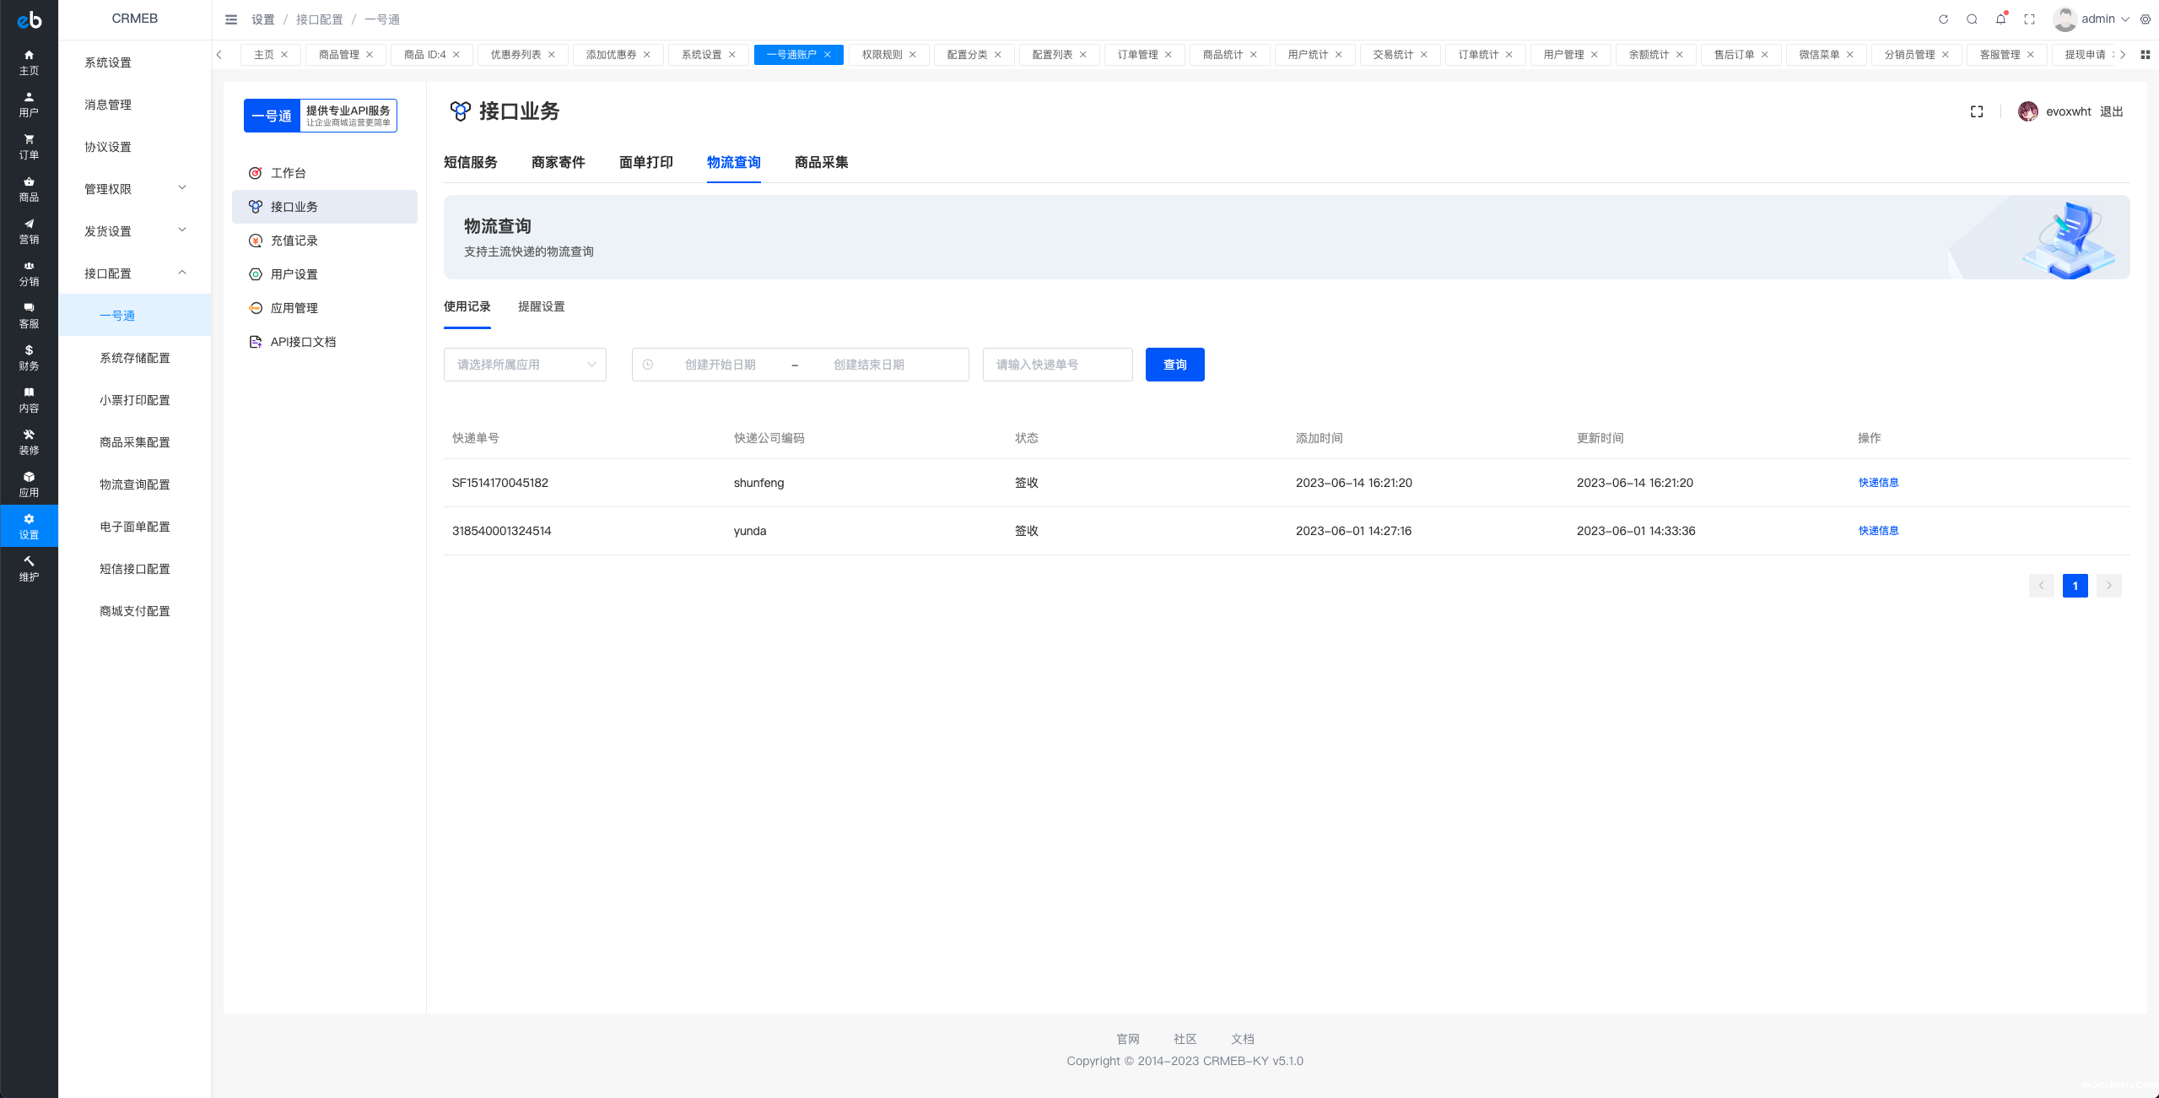Select 充值记录 in the 一号通 menu

(x=294, y=241)
